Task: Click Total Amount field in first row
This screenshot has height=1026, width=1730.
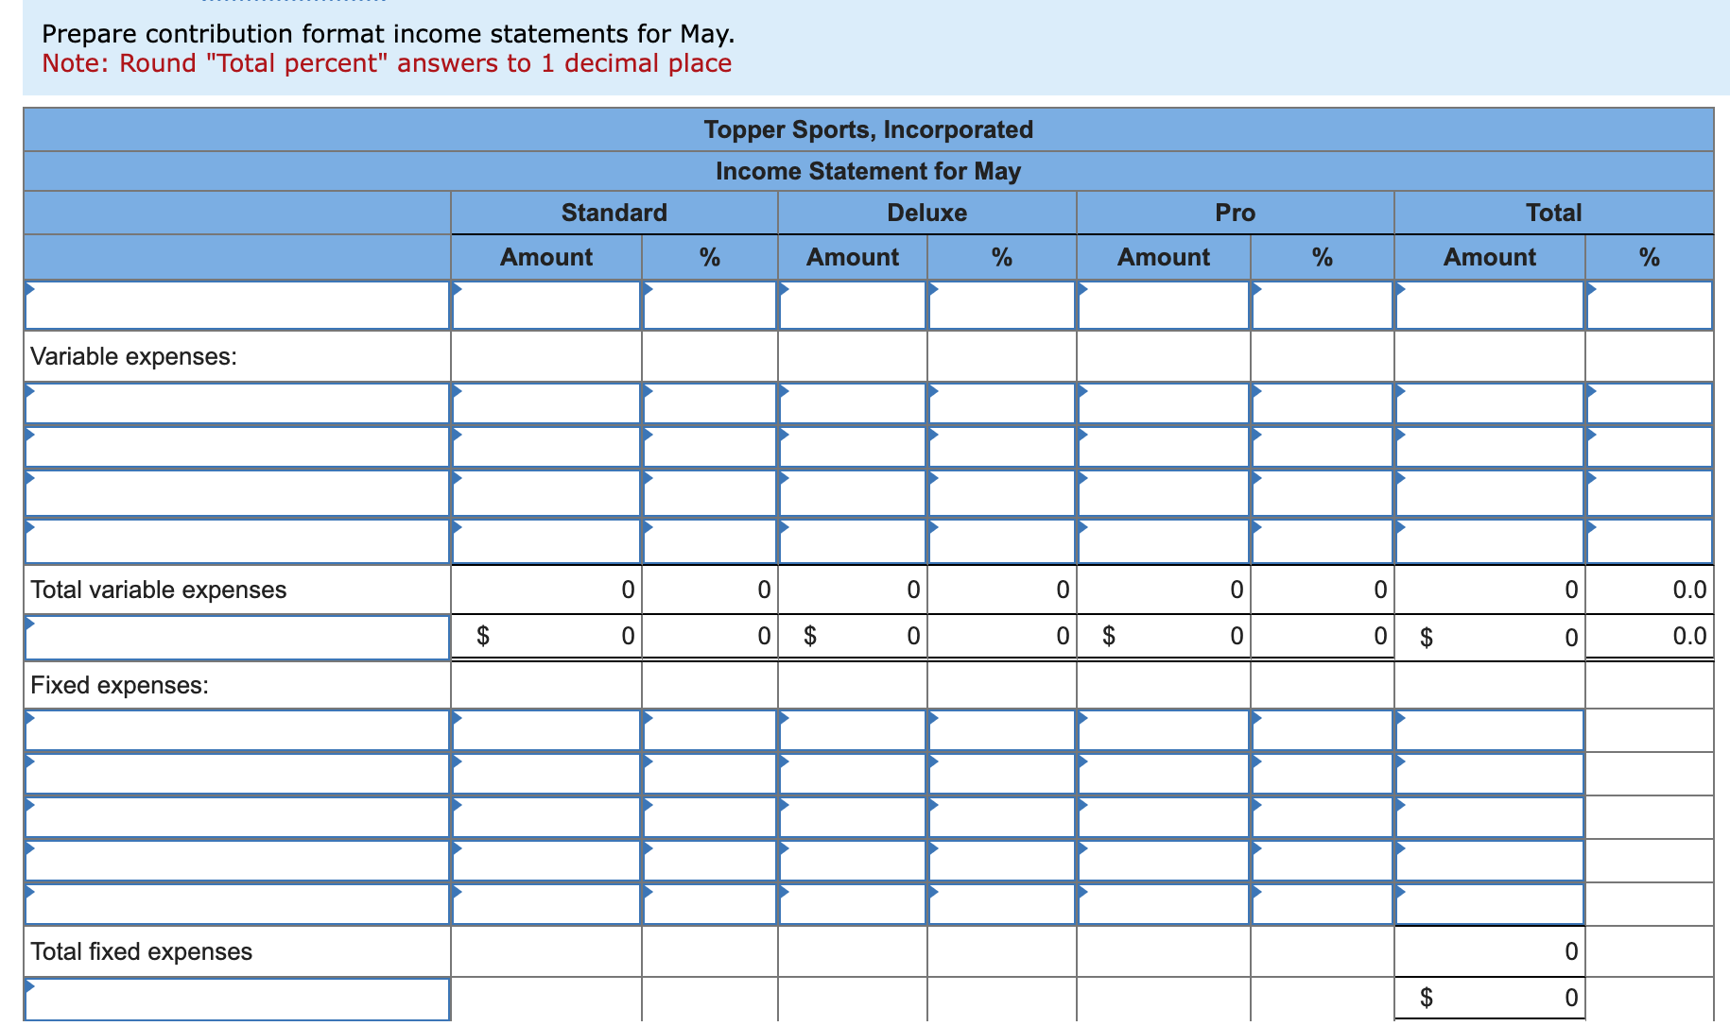Action: [x=1490, y=305]
